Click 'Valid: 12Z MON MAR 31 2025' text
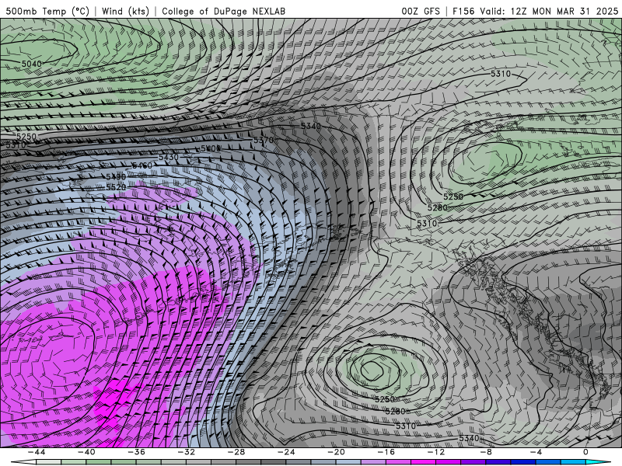 coord(549,11)
